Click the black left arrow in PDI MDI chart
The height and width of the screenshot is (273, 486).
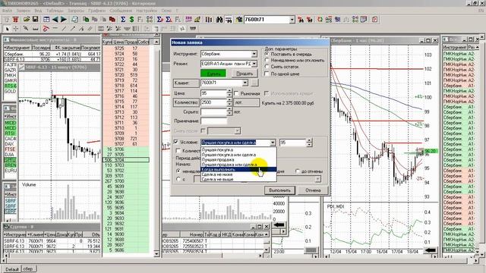click(431, 250)
